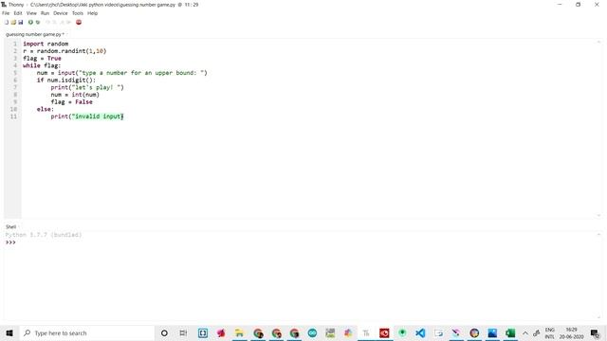Show hidden system tray icons
Screen dimensions: 607x341
point(525,332)
